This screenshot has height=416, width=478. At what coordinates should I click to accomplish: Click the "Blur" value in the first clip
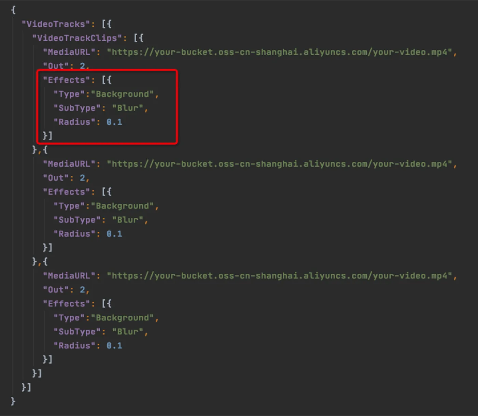[x=127, y=108]
